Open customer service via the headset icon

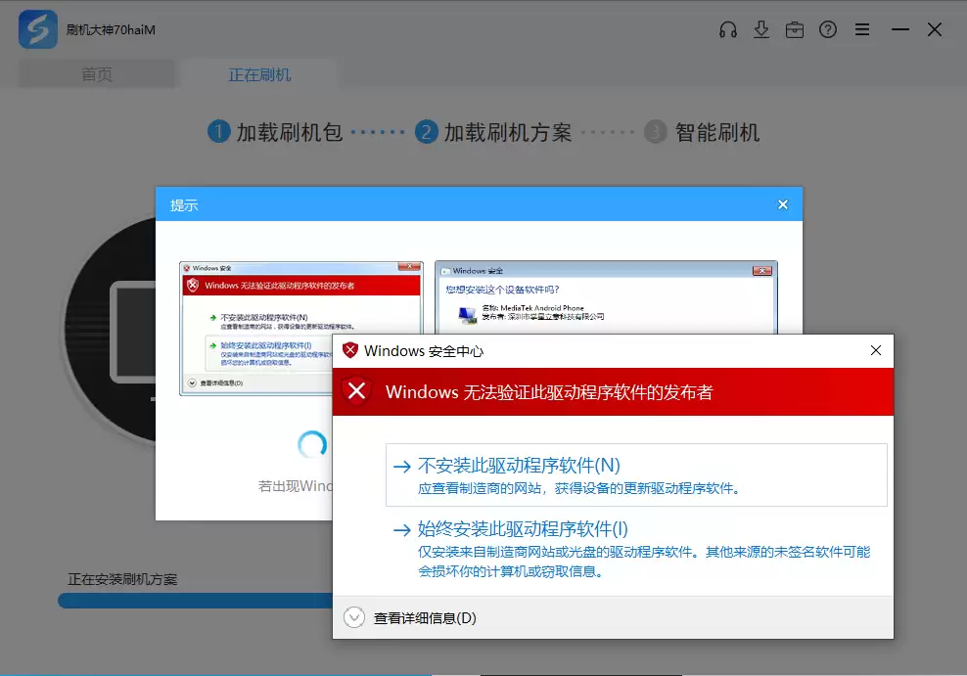pos(728,29)
